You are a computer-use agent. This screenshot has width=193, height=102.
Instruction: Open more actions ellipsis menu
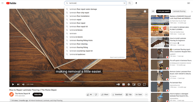(146, 95)
